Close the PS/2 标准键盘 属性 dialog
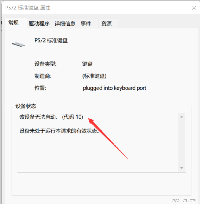 click(194, 8)
